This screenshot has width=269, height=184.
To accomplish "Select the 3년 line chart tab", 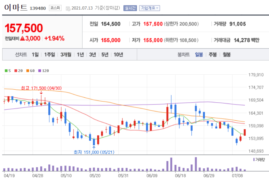I will (92, 55).
